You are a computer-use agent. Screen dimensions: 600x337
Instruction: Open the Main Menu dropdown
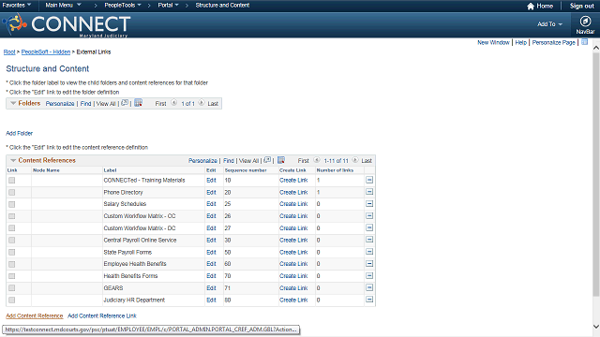pyautogui.click(x=63, y=6)
